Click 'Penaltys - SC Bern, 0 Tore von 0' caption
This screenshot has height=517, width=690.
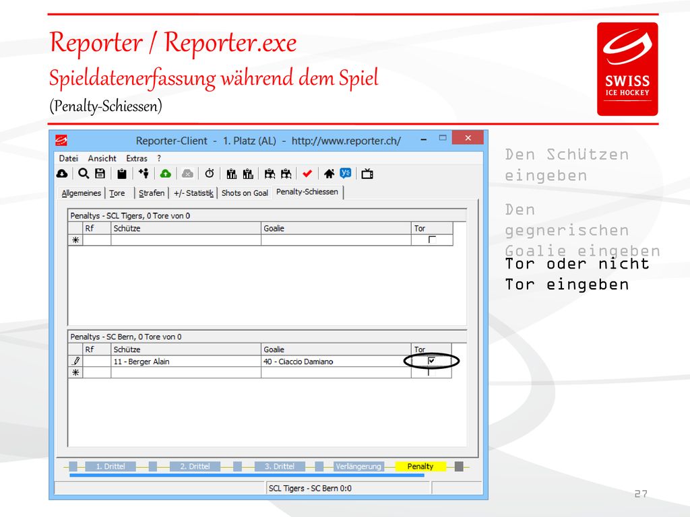click(x=126, y=337)
